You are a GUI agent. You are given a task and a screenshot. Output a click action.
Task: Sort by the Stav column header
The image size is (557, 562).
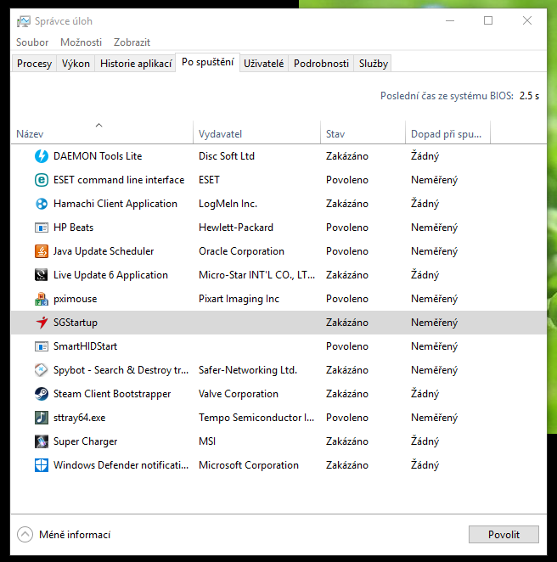point(363,133)
